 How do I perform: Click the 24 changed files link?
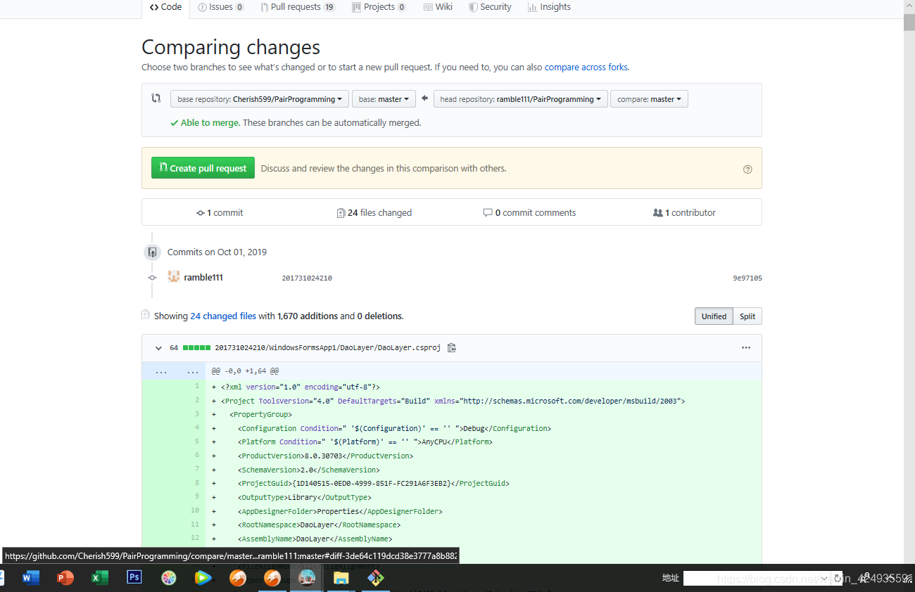[223, 316]
